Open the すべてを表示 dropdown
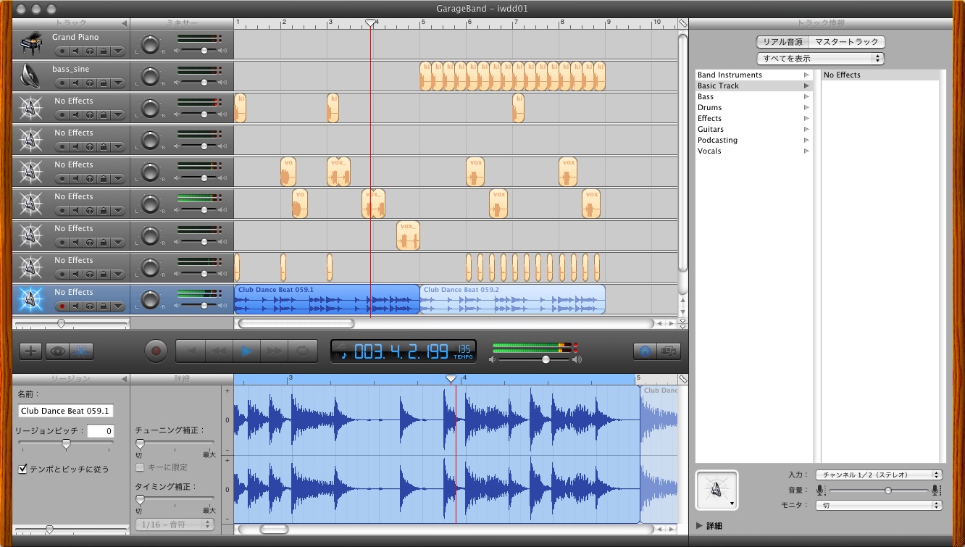The width and height of the screenshot is (965, 547). click(820, 59)
